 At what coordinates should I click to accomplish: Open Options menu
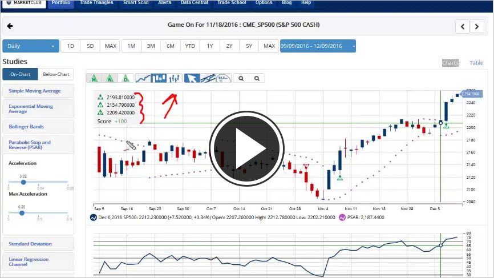pyautogui.click(x=264, y=3)
